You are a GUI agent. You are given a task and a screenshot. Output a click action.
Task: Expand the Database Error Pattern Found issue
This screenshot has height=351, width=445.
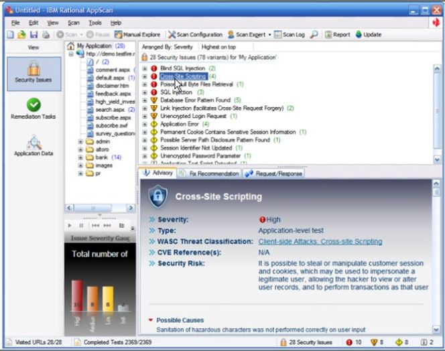point(145,100)
